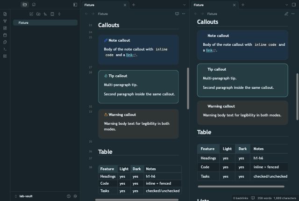Open left pane more options menu

coord(184,14)
